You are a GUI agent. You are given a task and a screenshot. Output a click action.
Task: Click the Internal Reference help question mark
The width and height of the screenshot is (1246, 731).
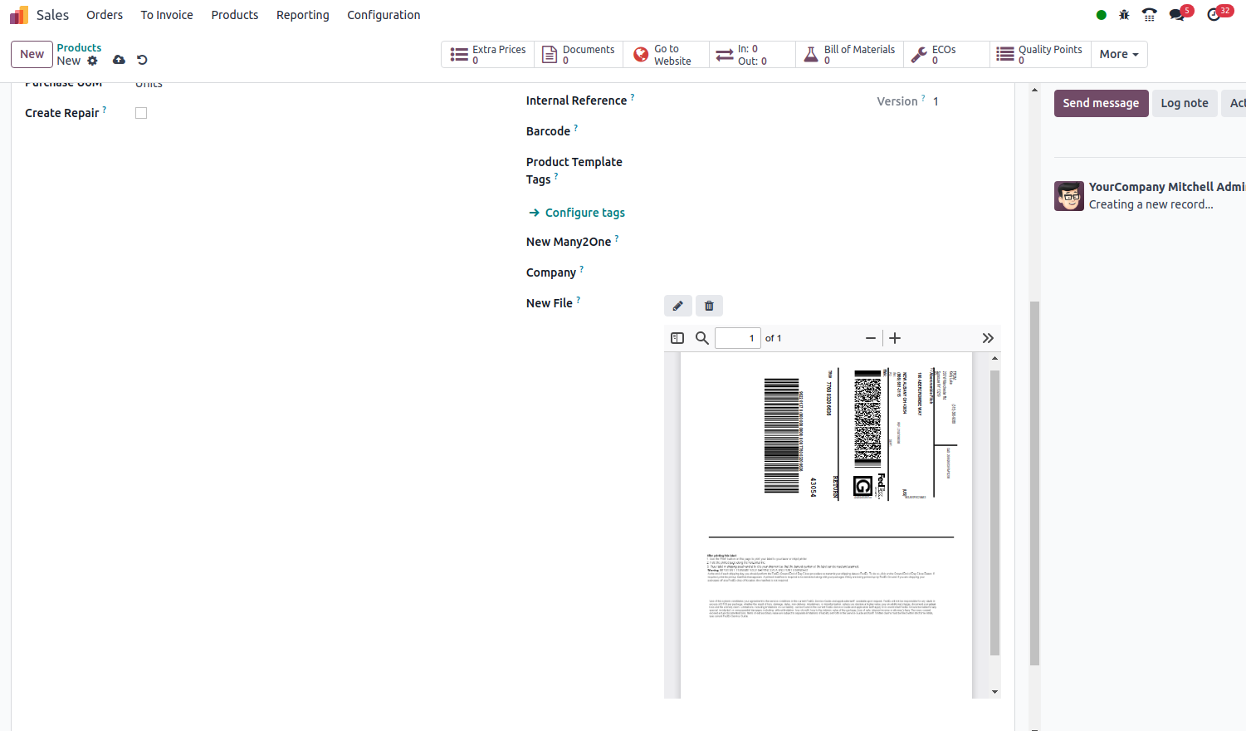pyautogui.click(x=633, y=97)
